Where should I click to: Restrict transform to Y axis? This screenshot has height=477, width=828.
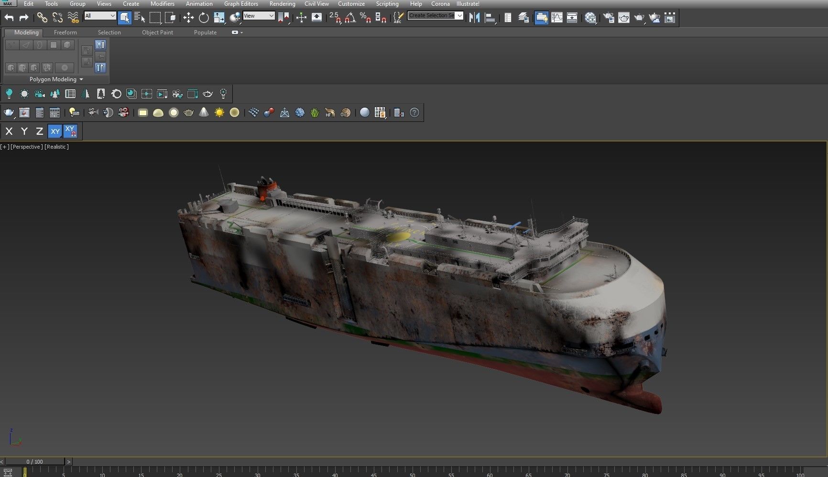tap(24, 131)
